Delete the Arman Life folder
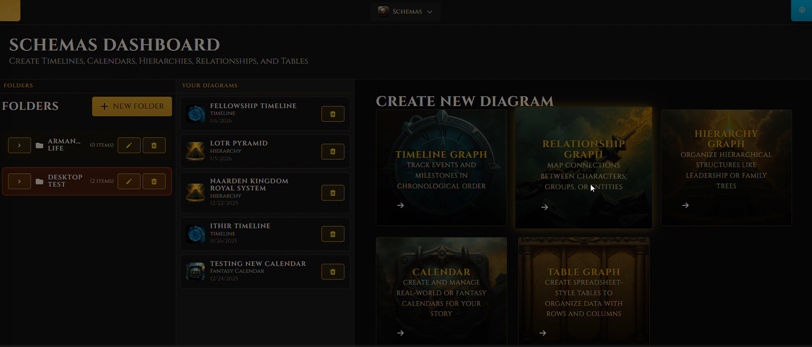Image resolution: width=812 pixels, height=347 pixels. (154, 145)
